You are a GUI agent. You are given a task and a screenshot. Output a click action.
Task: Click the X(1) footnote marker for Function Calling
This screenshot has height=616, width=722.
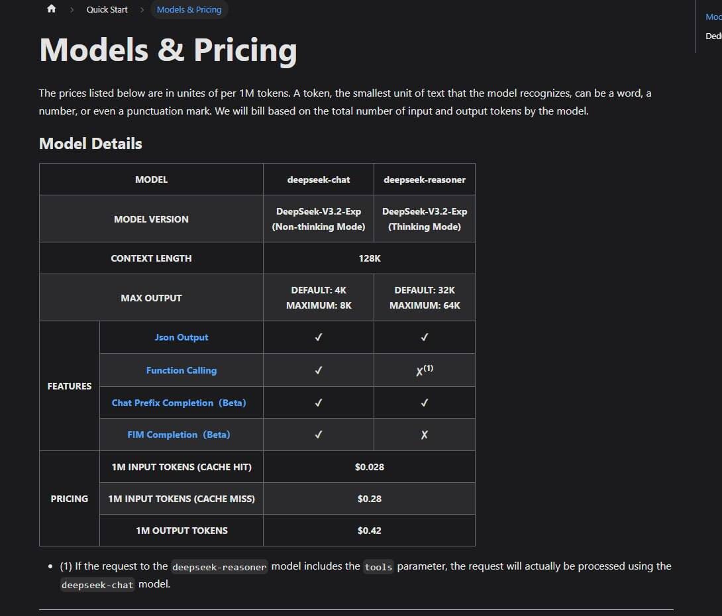pos(425,370)
